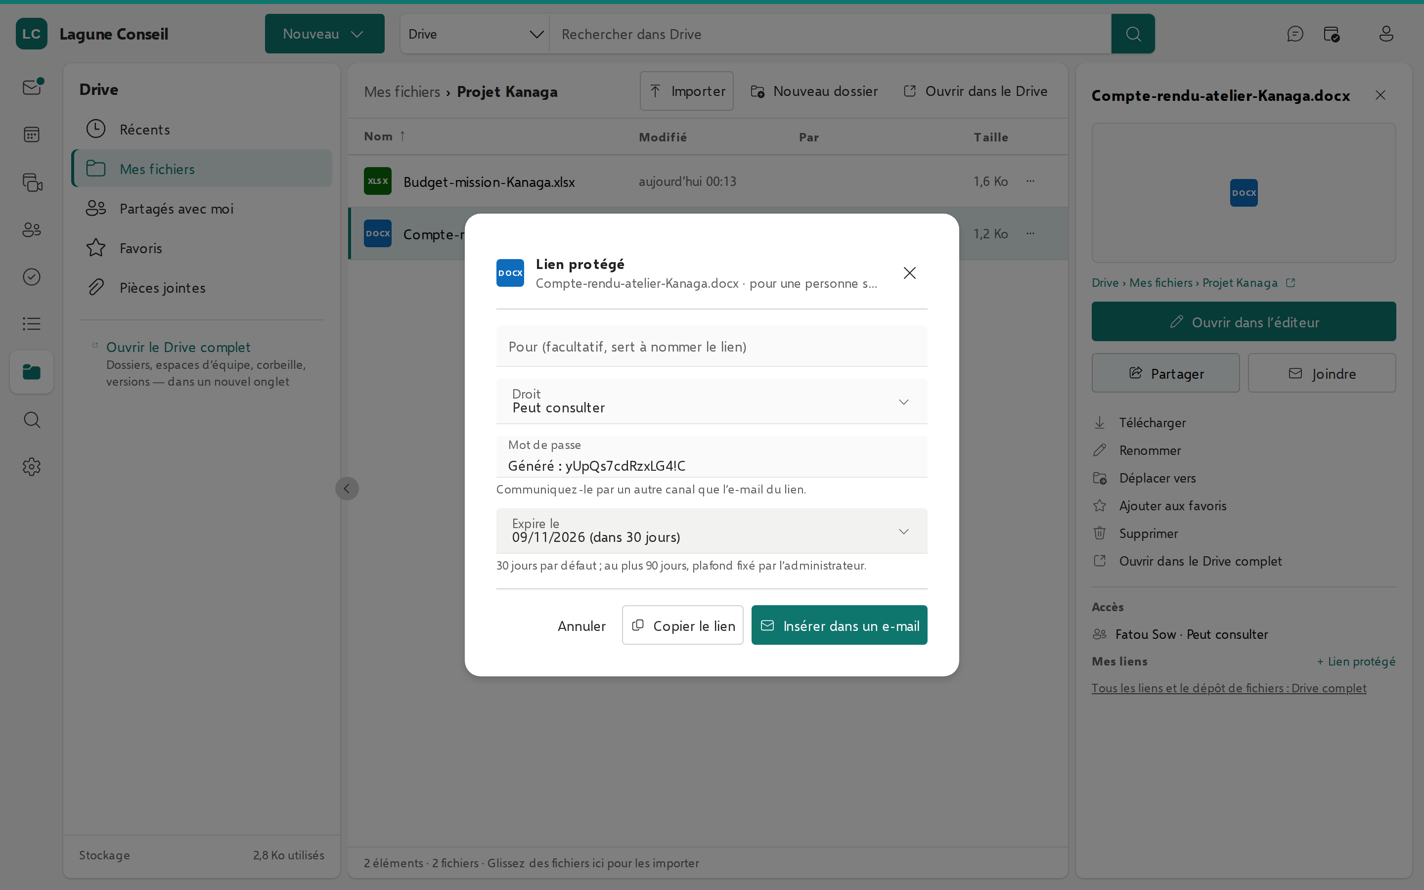The height and width of the screenshot is (890, 1424).
Task: Click the Joindre button in details panel
Action: click(x=1322, y=373)
